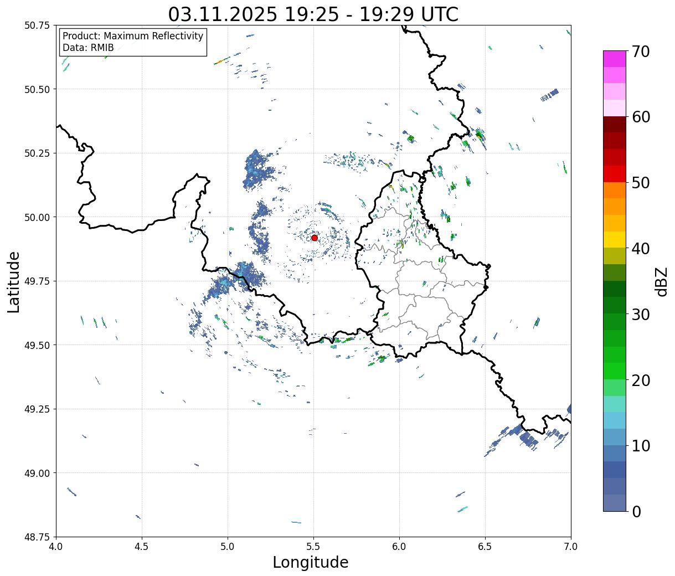The width and height of the screenshot is (675, 576).
Task: Click the latitude tick label 50.00
Action: coord(37,217)
